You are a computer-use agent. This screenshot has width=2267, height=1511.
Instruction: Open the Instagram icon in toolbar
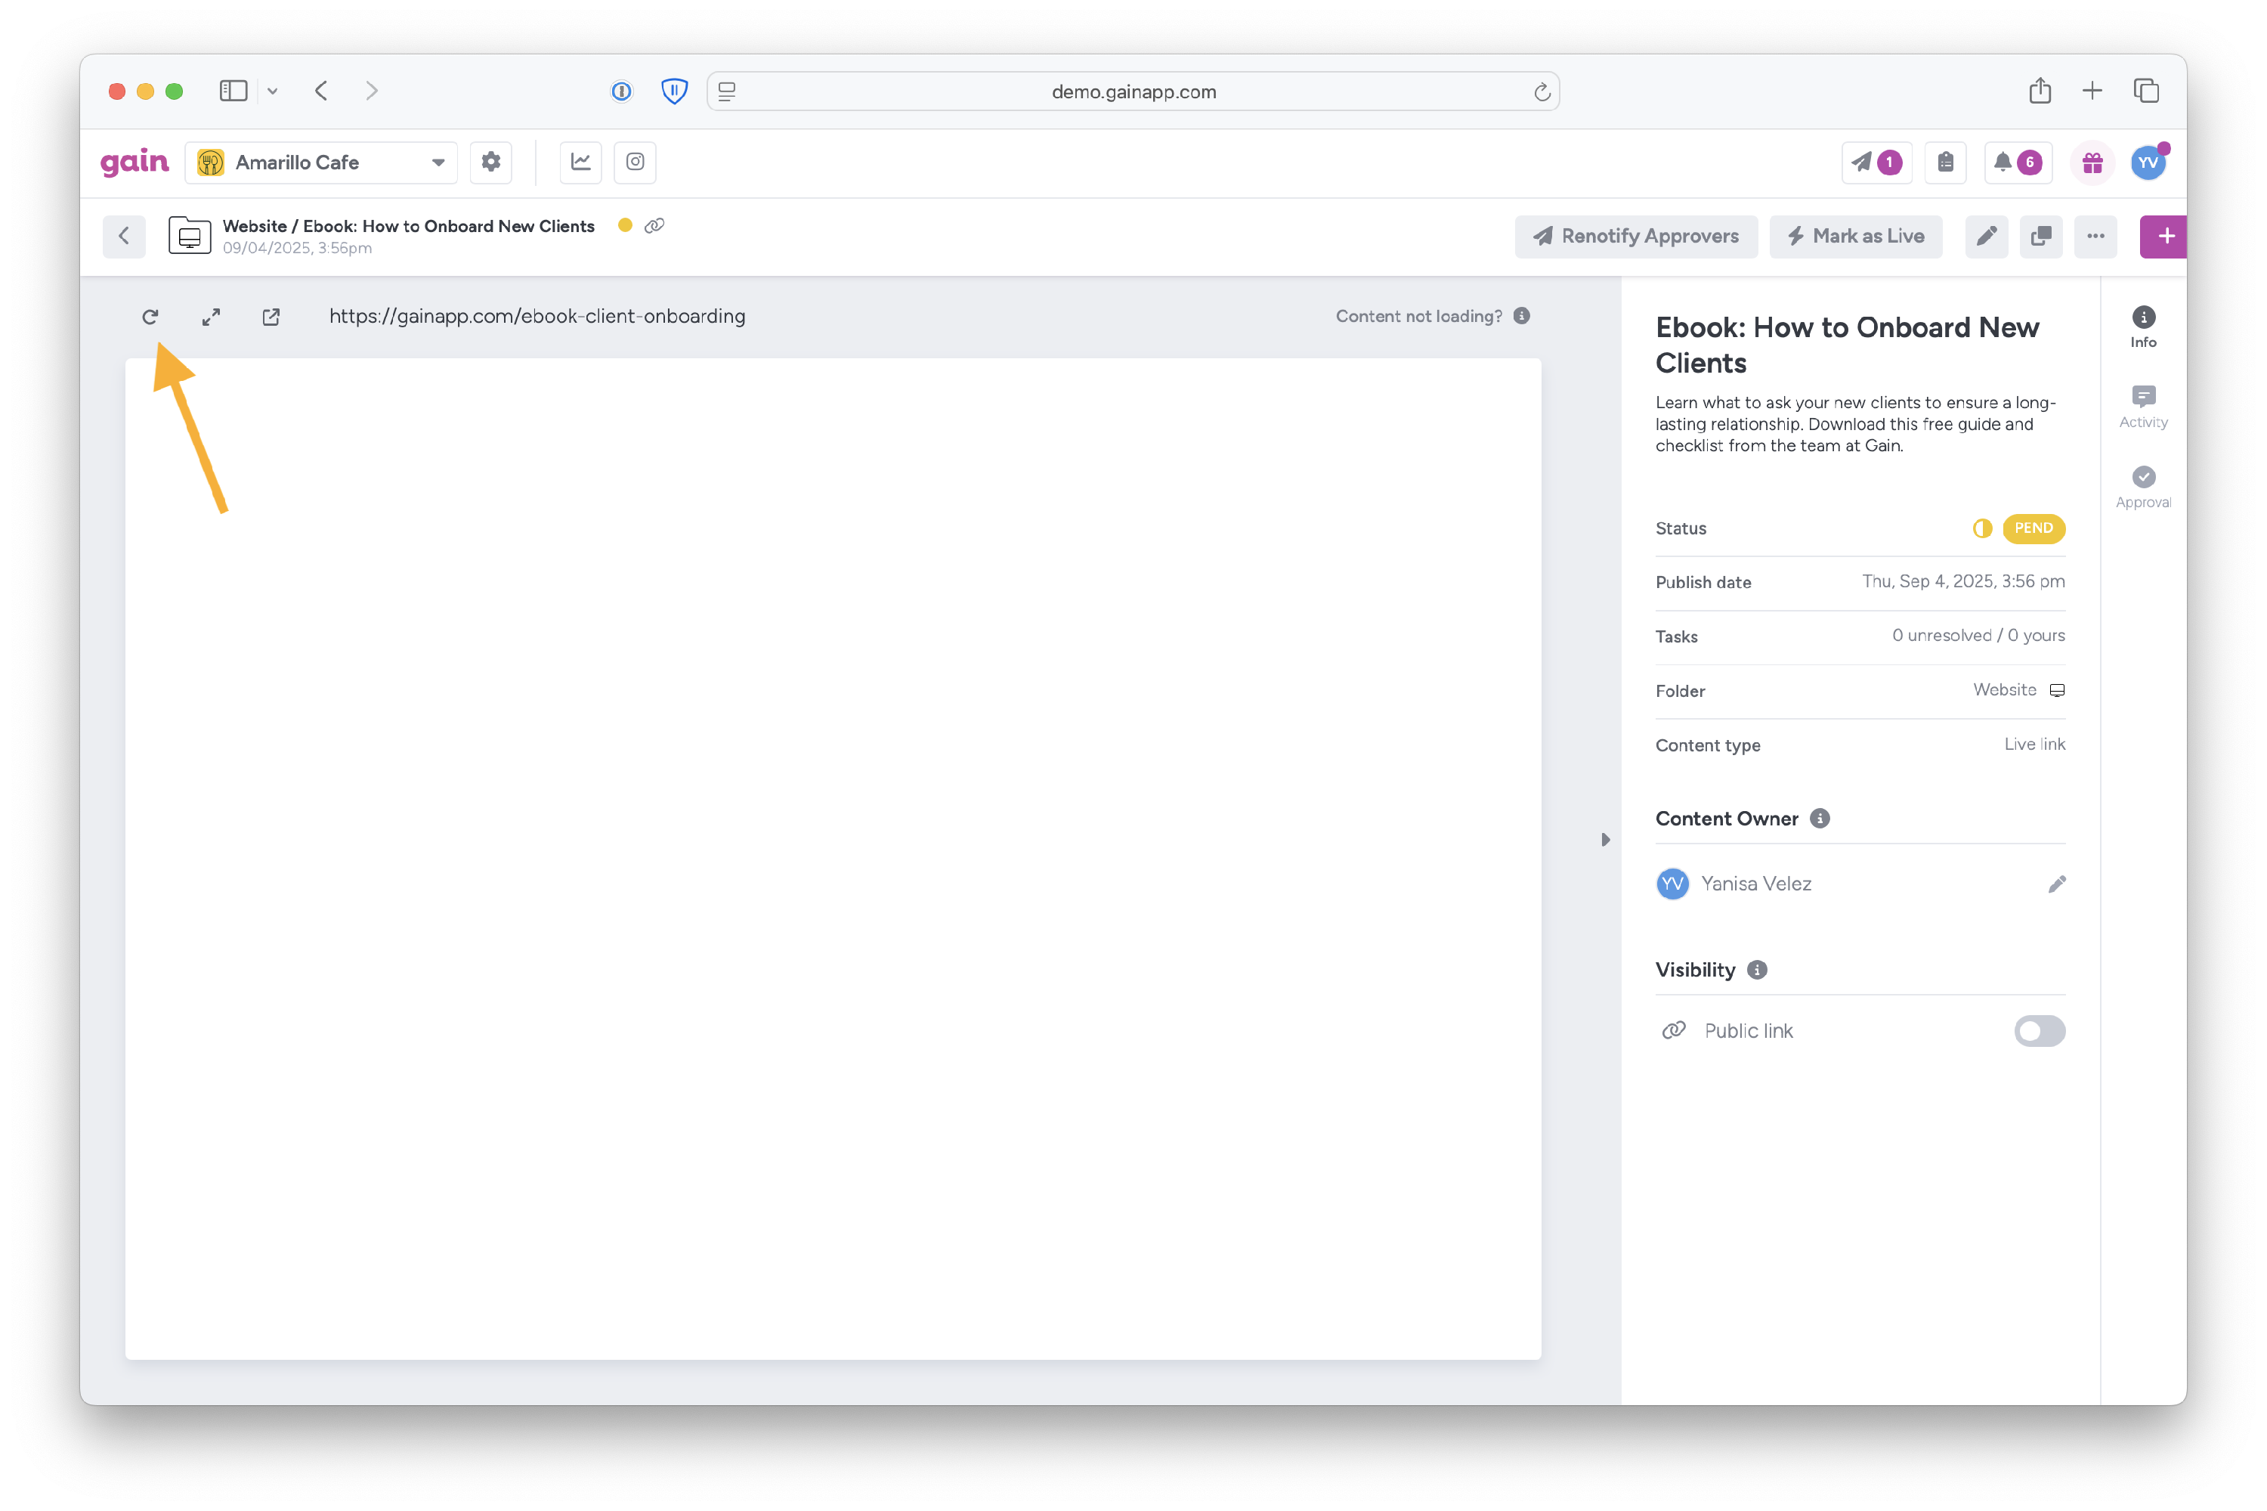click(635, 162)
